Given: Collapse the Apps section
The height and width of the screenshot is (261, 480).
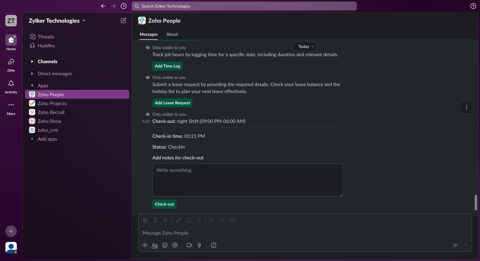Looking at the screenshot, I should point(32,86).
